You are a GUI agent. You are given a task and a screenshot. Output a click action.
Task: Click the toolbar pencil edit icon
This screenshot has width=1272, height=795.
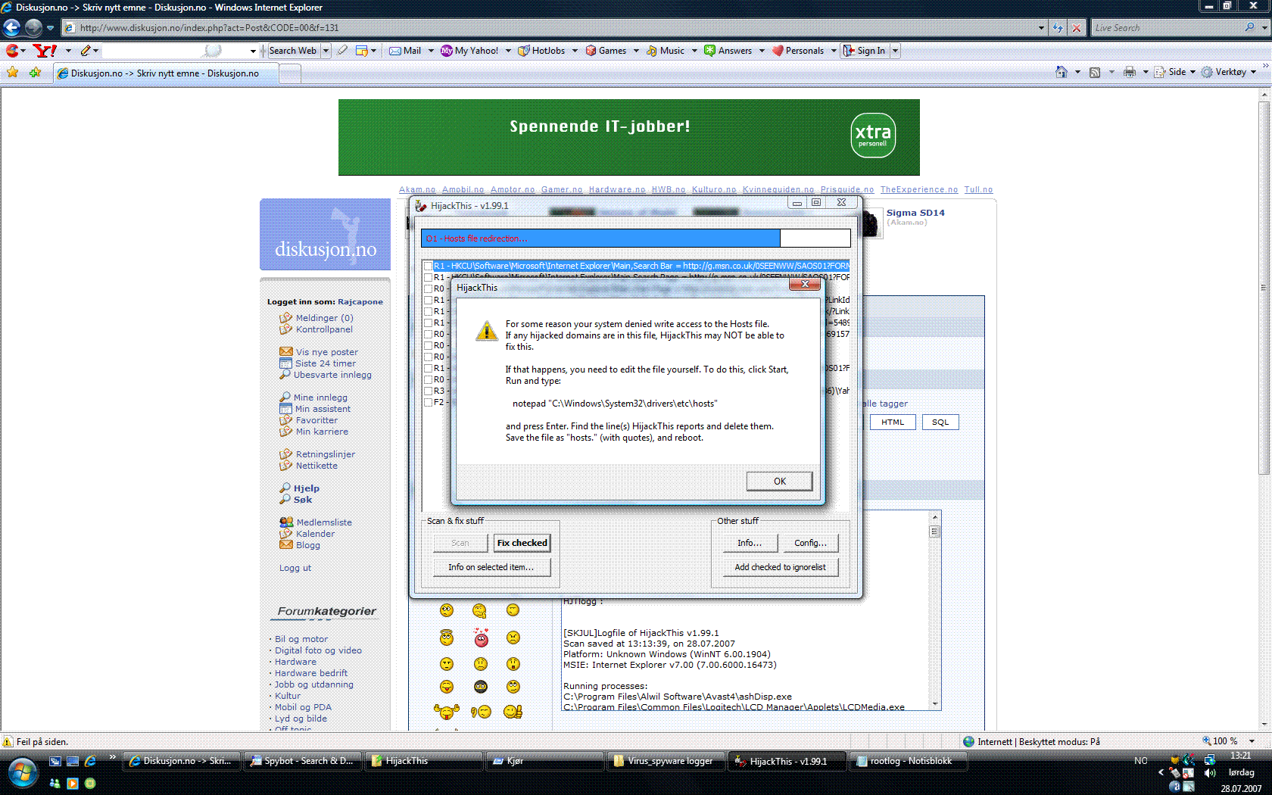pos(86,51)
